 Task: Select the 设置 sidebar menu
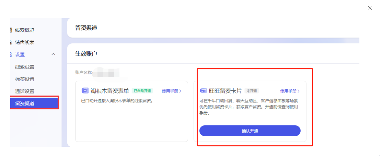point(20,55)
